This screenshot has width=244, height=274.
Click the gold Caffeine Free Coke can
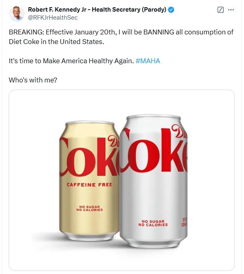point(89,181)
